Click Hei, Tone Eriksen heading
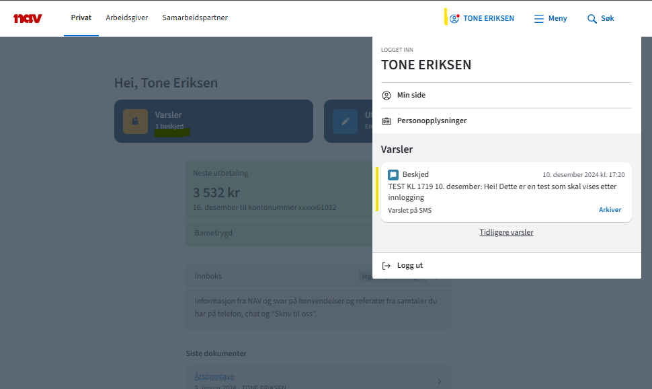Image resolution: width=652 pixels, height=389 pixels. pos(166,83)
